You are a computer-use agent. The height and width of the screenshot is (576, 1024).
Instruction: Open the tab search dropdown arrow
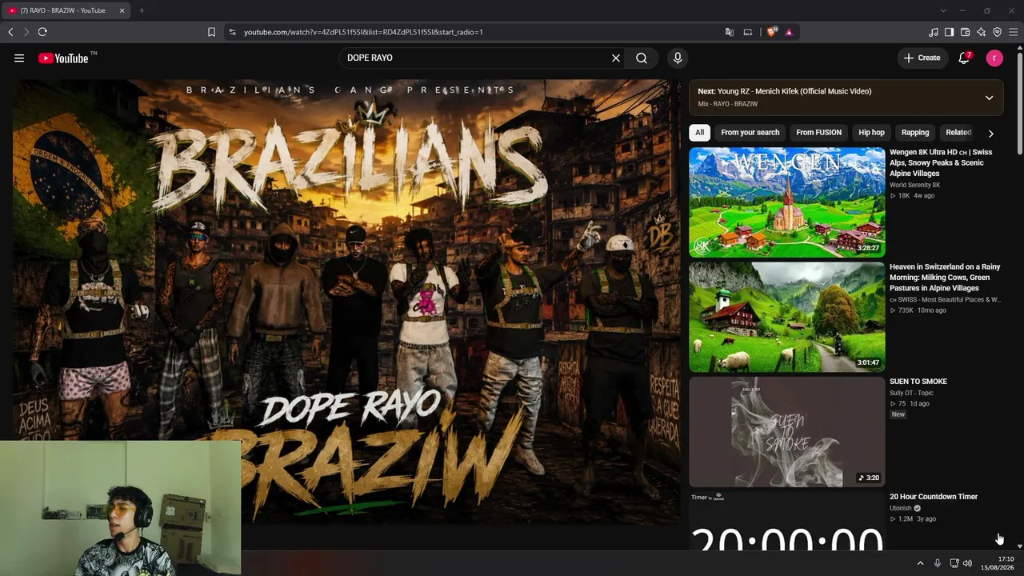pyautogui.click(x=943, y=10)
